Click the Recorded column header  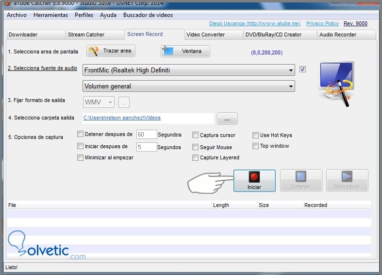pos(337,205)
